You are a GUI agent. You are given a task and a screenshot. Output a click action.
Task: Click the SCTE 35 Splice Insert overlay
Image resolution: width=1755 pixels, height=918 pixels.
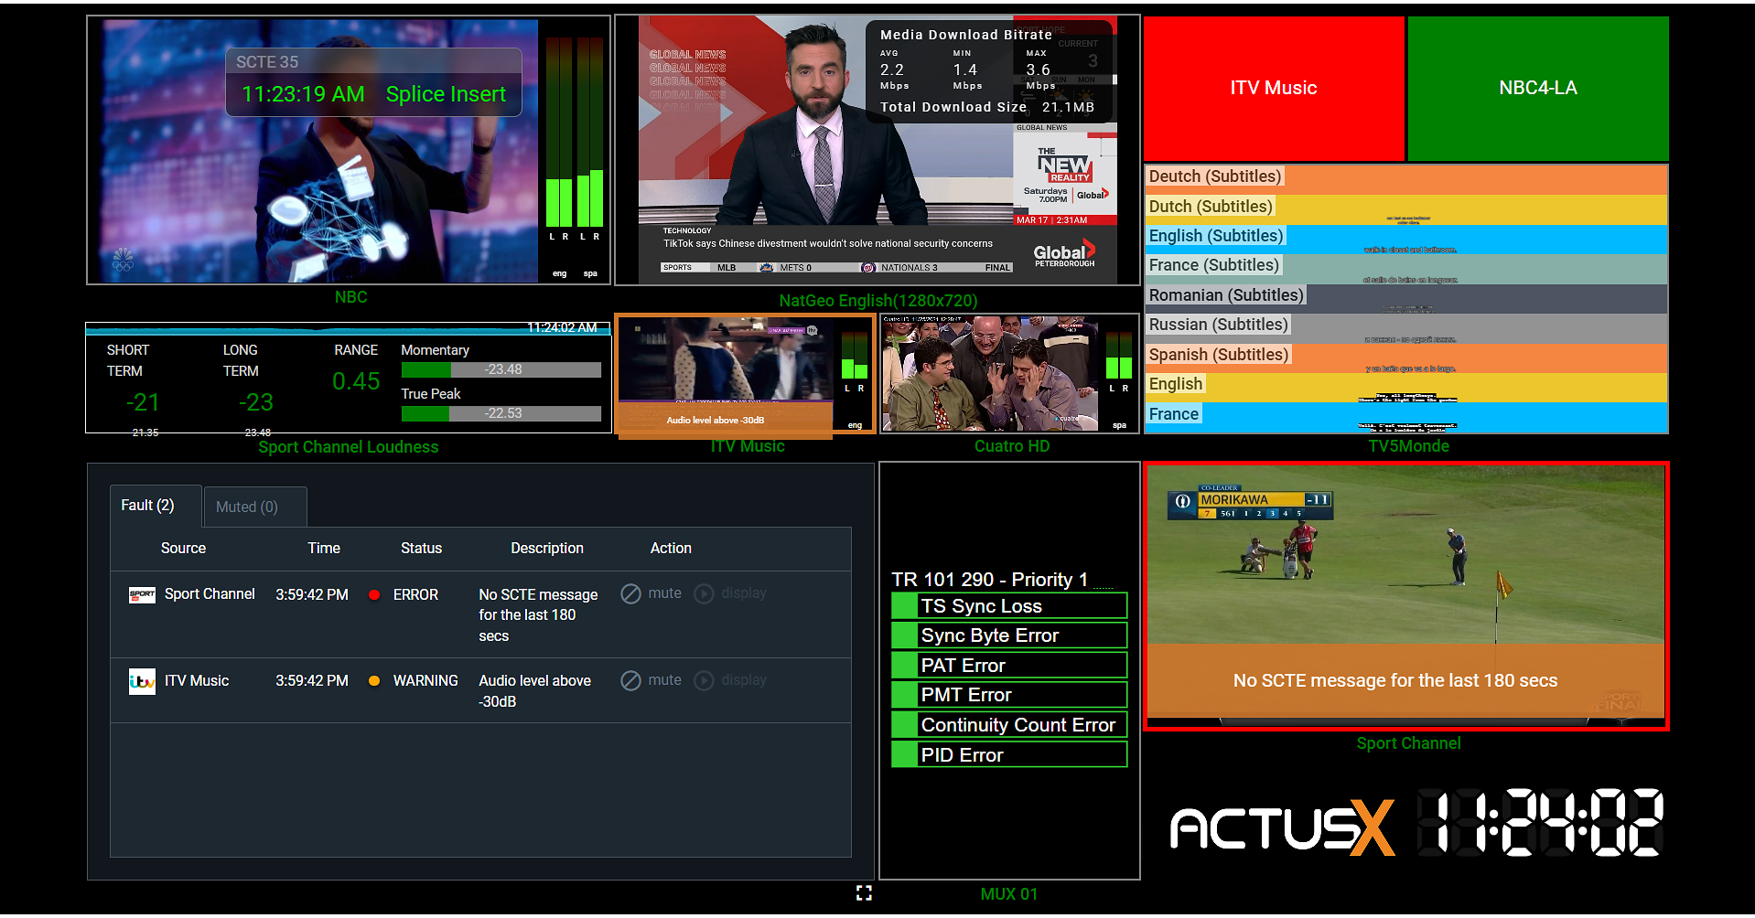[373, 82]
